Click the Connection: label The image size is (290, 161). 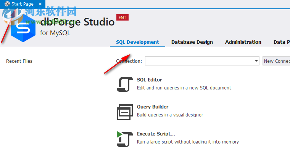[x=129, y=61]
